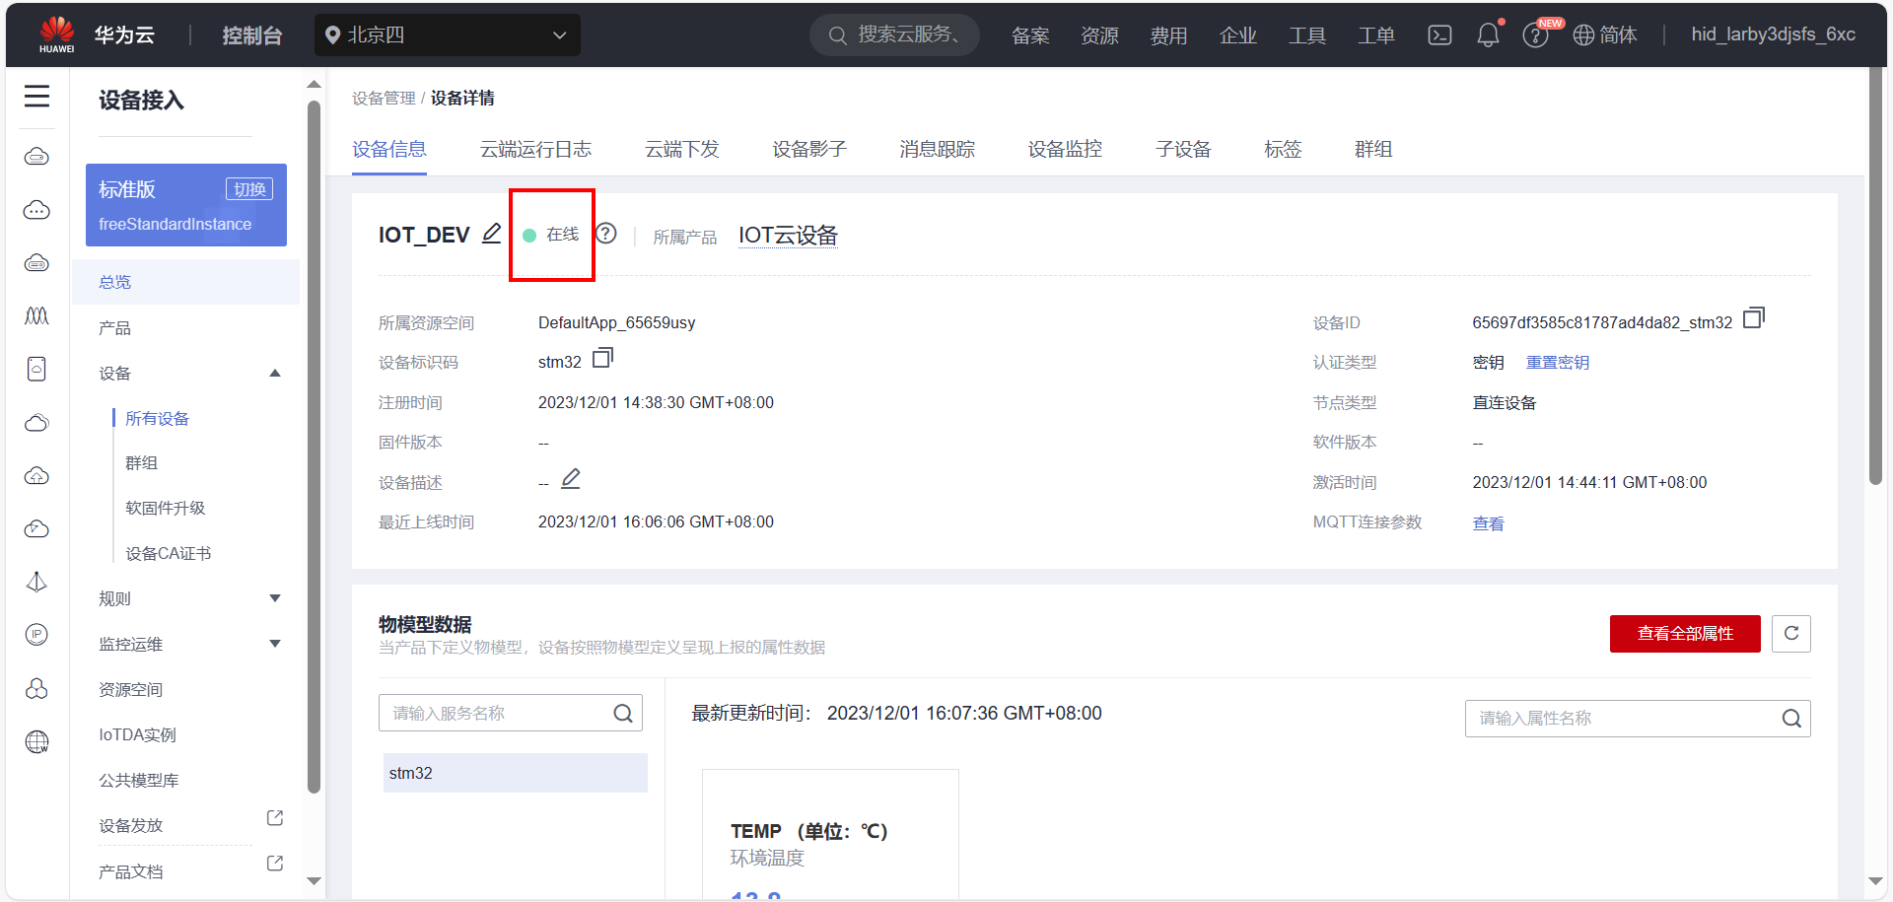This screenshot has height=902, width=1893.
Task: Click the search icon in property name box
Action: [1791, 719]
